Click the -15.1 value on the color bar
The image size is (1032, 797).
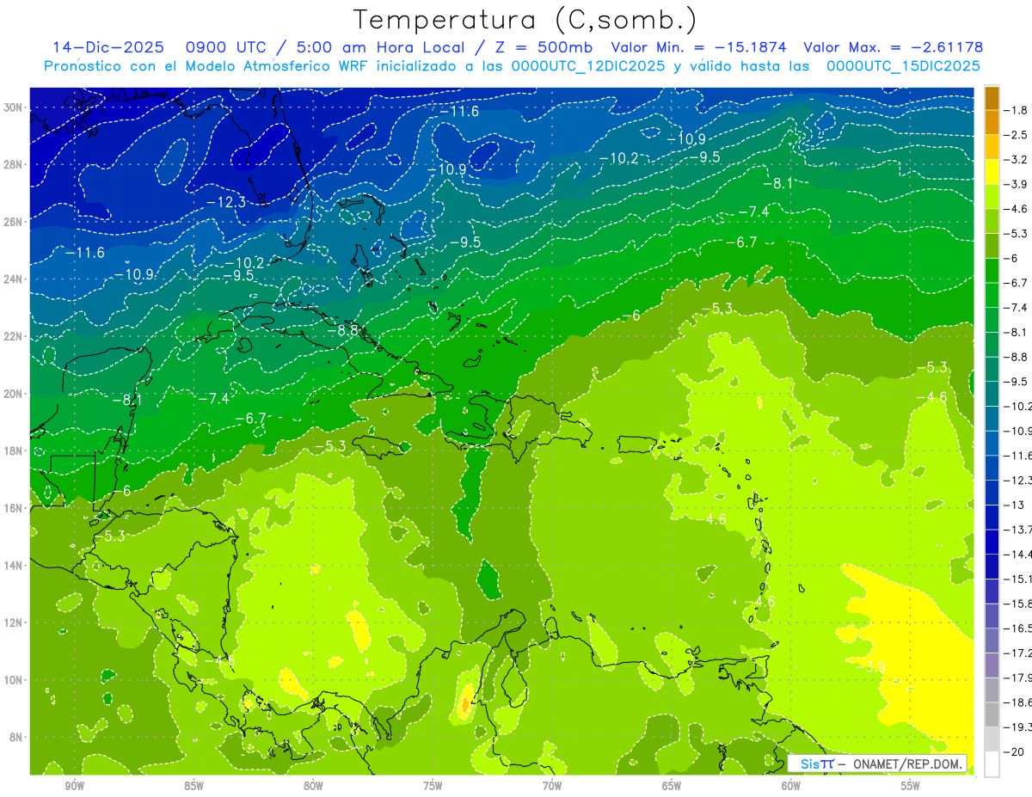click(x=1019, y=579)
